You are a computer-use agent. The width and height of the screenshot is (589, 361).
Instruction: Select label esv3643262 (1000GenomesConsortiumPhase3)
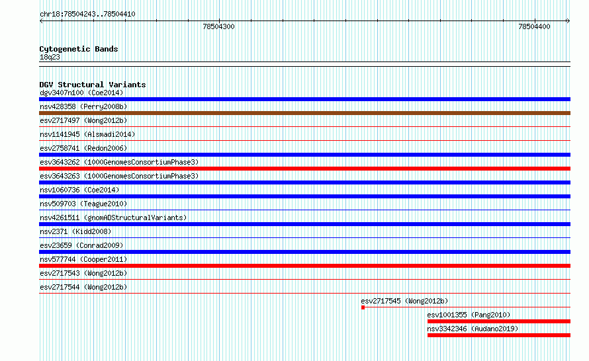click(x=119, y=162)
